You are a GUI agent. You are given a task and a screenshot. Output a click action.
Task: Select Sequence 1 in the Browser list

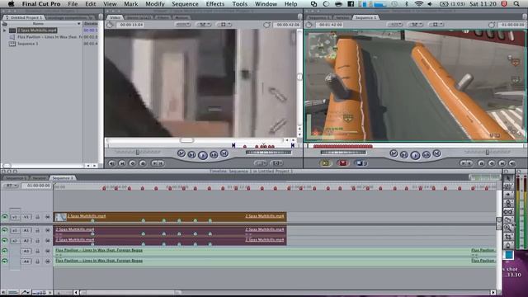27,44
